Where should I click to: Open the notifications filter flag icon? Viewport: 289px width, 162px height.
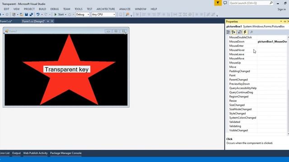tap(218, 3)
